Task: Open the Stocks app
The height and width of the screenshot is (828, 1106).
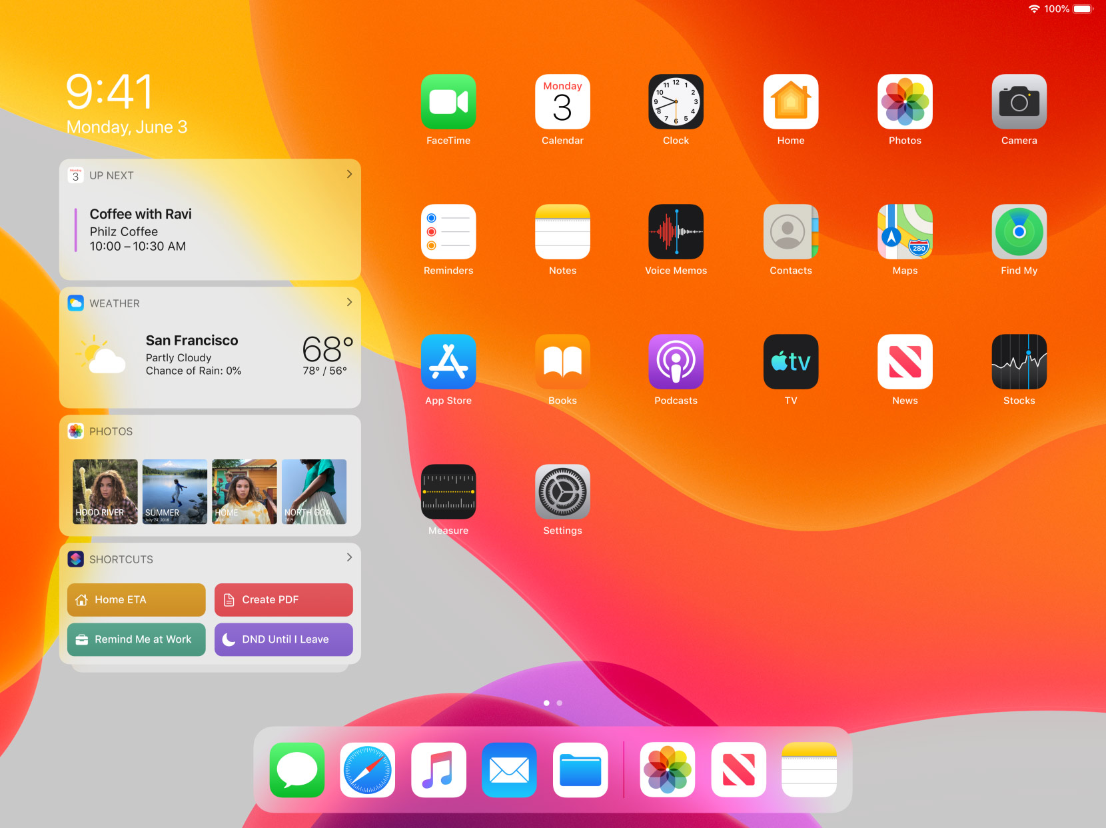Action: pos(1018,362)
